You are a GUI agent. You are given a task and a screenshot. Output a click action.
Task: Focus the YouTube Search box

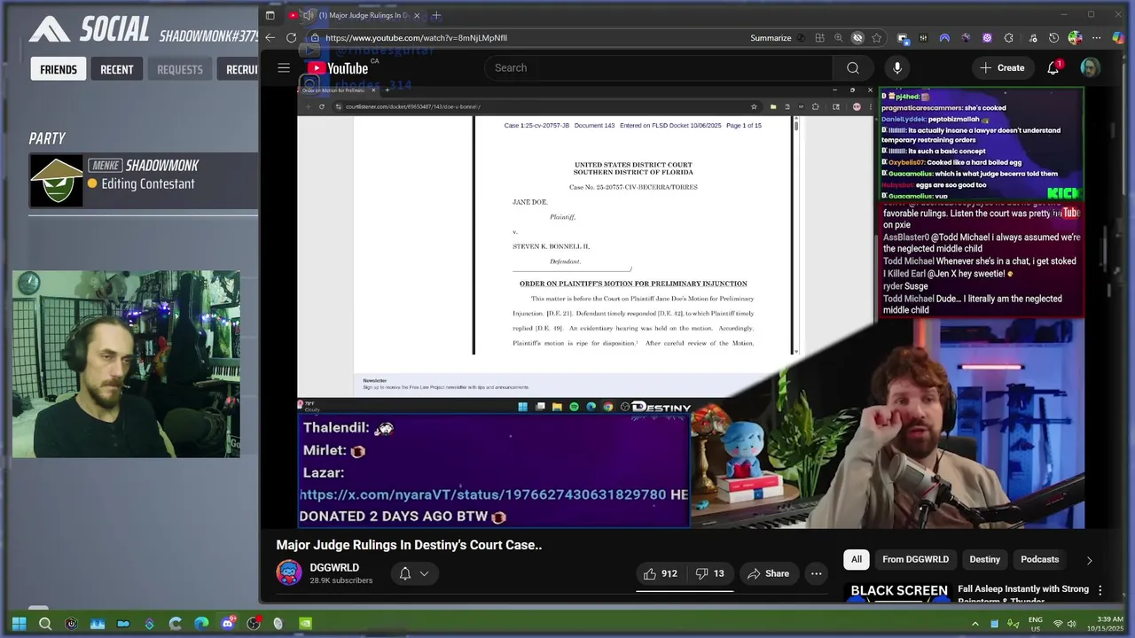[658, 67]
